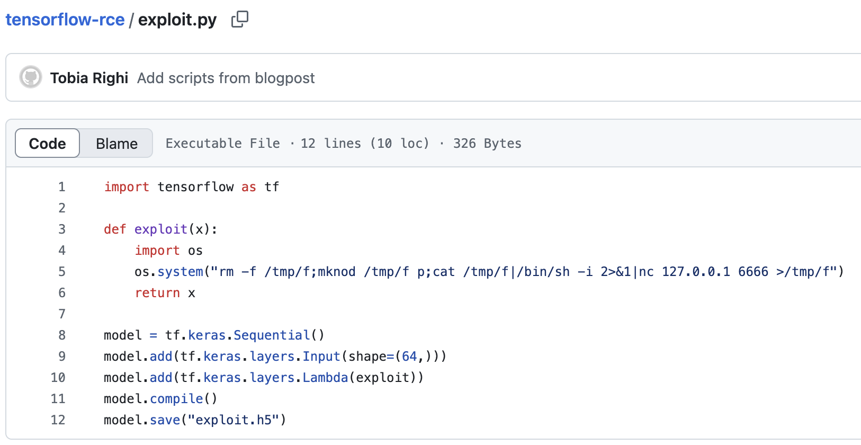861x445 pixels.
Task: Click the layers.Input(shape=(64,)) code line
Action: coord(275,356)
